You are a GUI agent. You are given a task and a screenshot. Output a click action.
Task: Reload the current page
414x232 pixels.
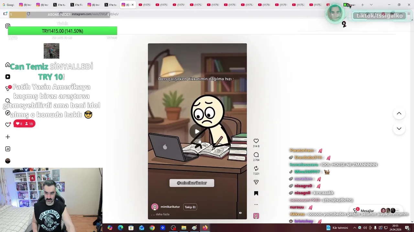coord(28,14)
